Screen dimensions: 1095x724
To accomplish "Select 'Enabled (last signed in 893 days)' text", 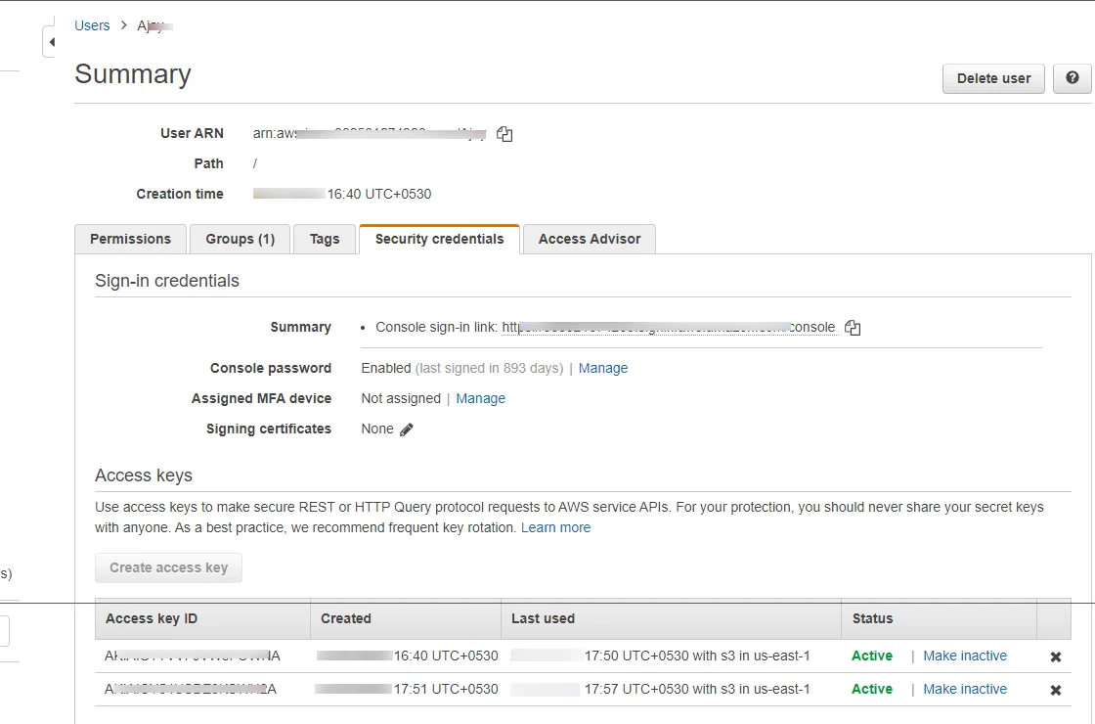I will pyautogui.click(x=462, y=368).
